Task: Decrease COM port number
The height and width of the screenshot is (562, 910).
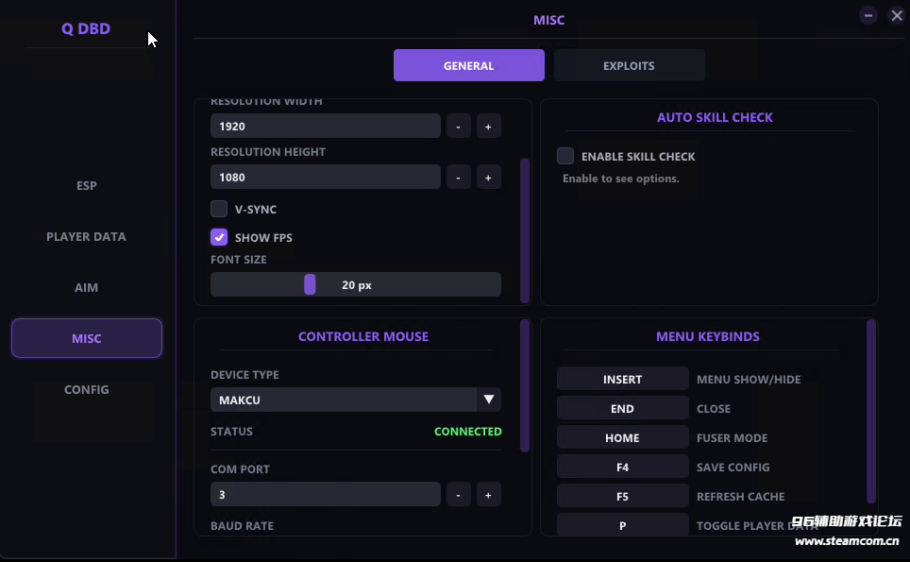Action: 459,495
